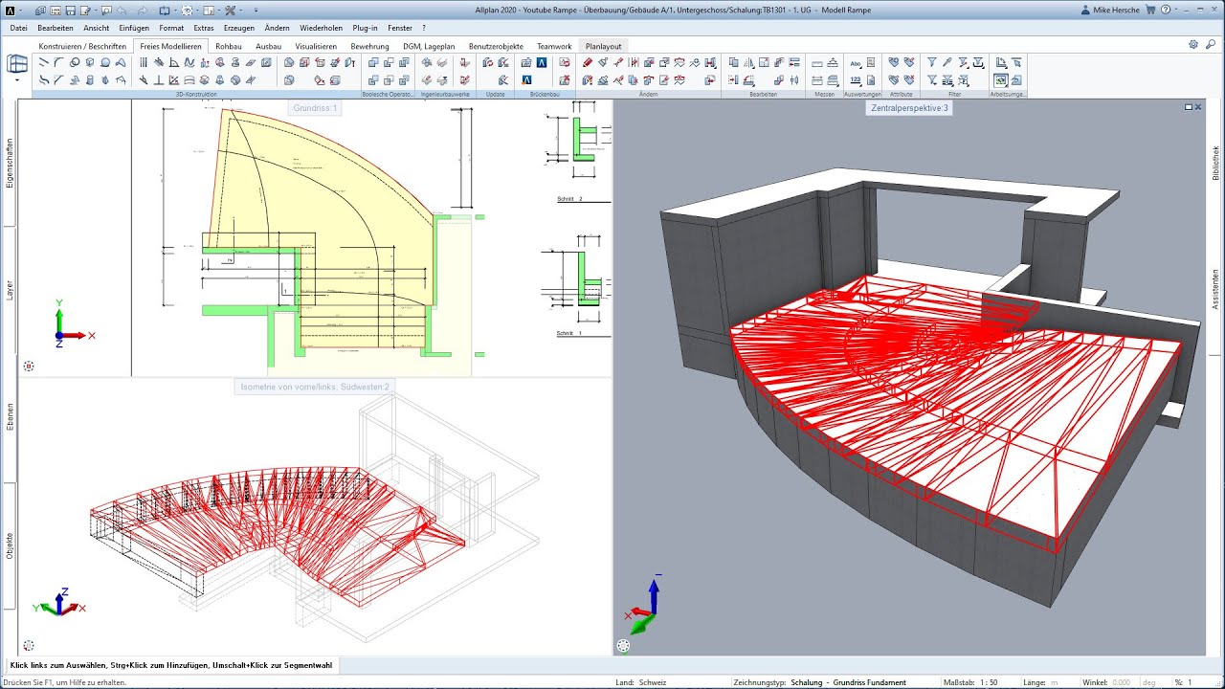This screenshot has width=1225, height=689.
Task: Toggle the highlighted icon in Arbeitsumgebung group
Action: [x=1000, y=80]
